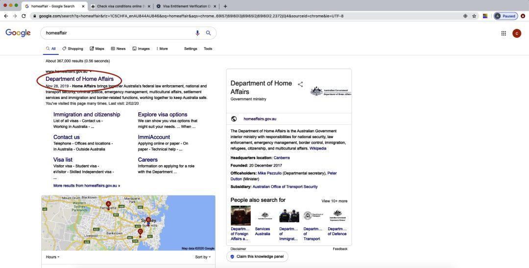
Task: Select the All search tab
Action: pyautogui.click(x=51, y=49)
